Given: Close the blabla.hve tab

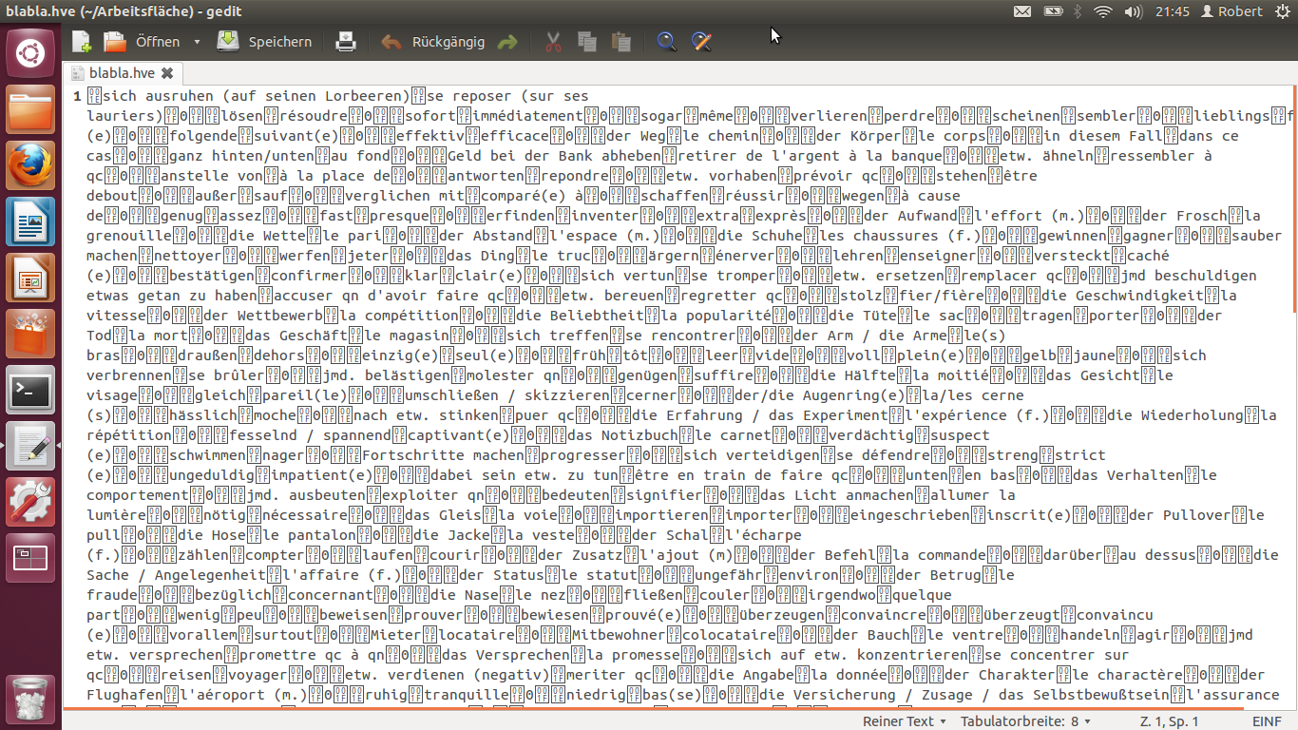Looking at the screenshot, I should 167,73.
